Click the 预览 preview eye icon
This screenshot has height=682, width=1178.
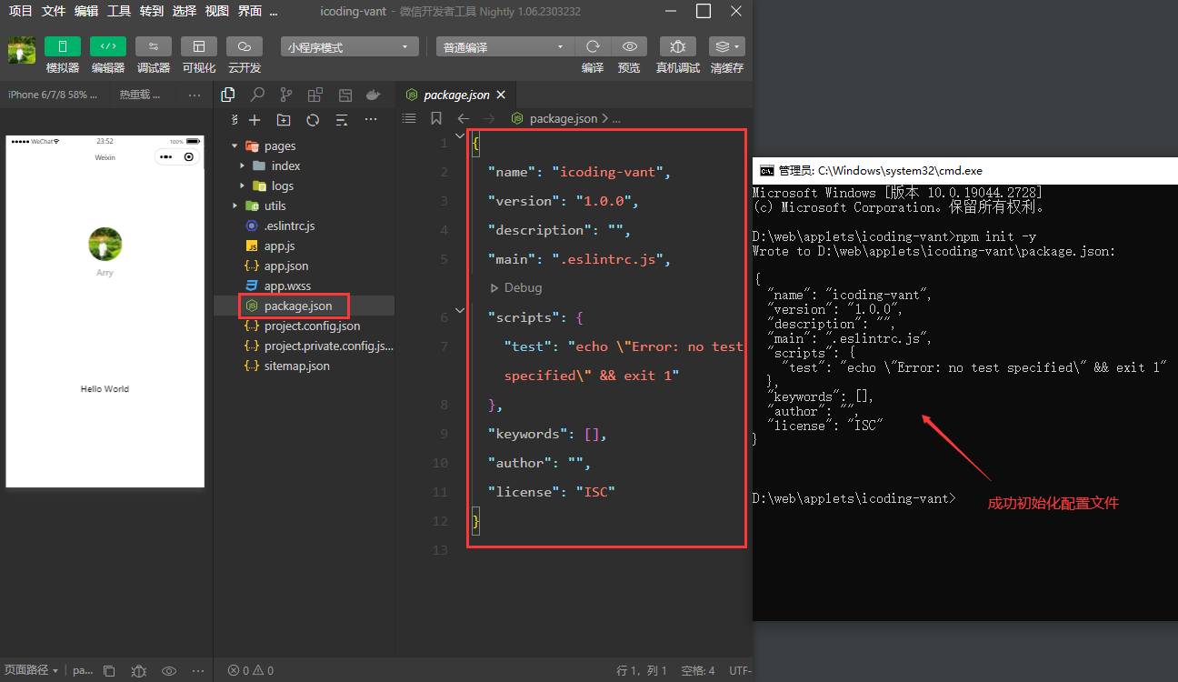[x=629, y=46]
